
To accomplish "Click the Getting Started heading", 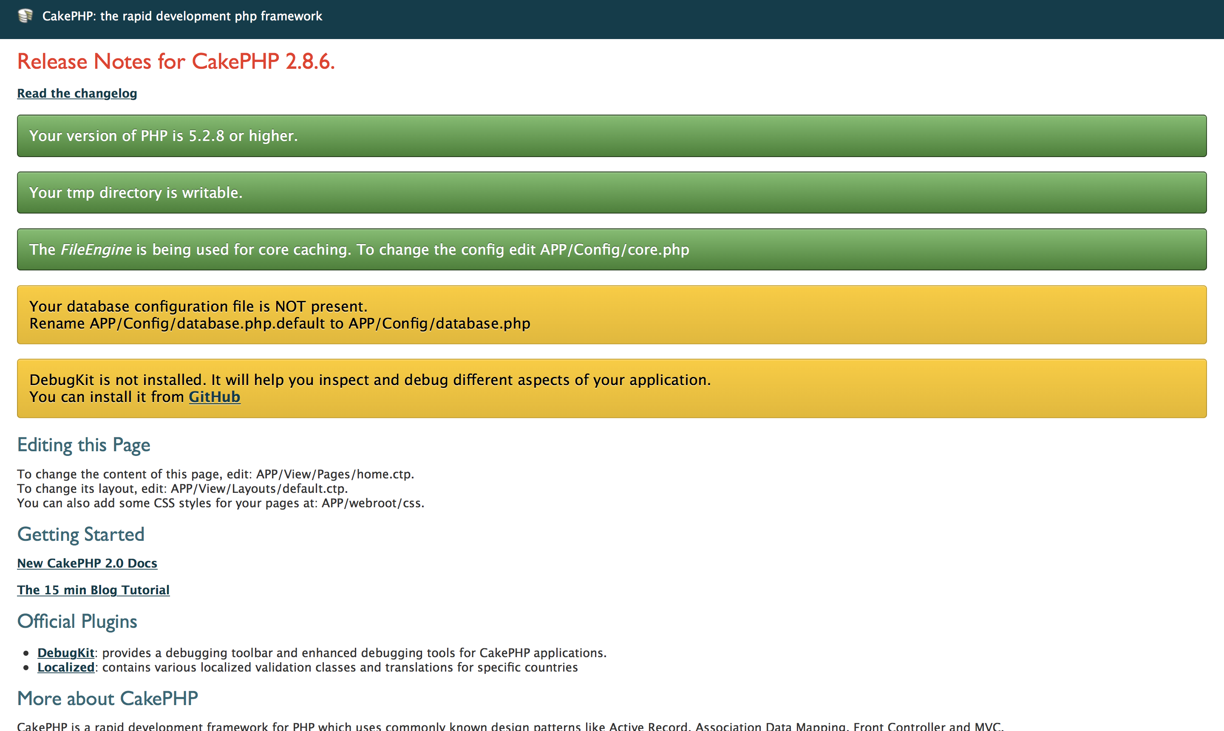I will pyautogui.click(x=80, y=534).
